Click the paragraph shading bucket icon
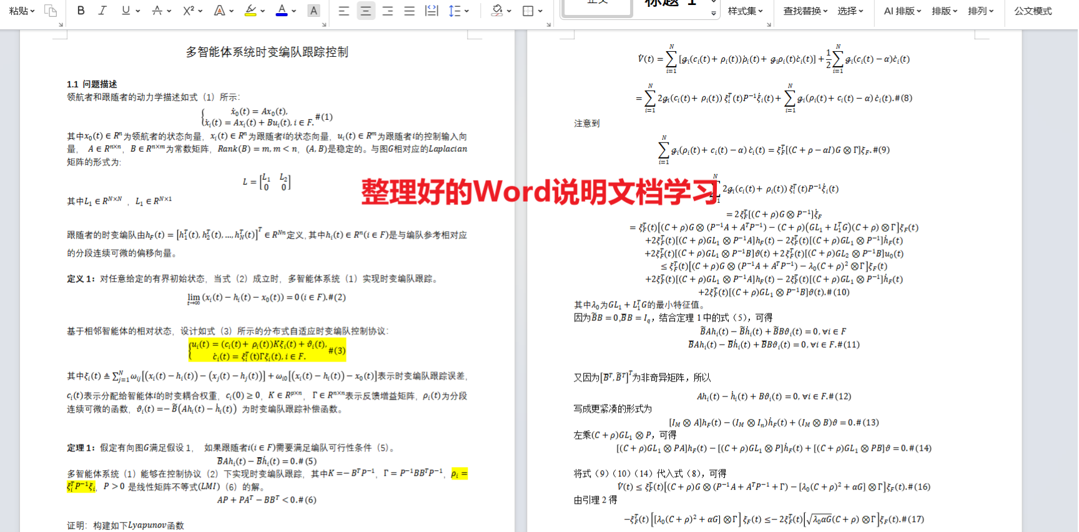 (497, 11)
